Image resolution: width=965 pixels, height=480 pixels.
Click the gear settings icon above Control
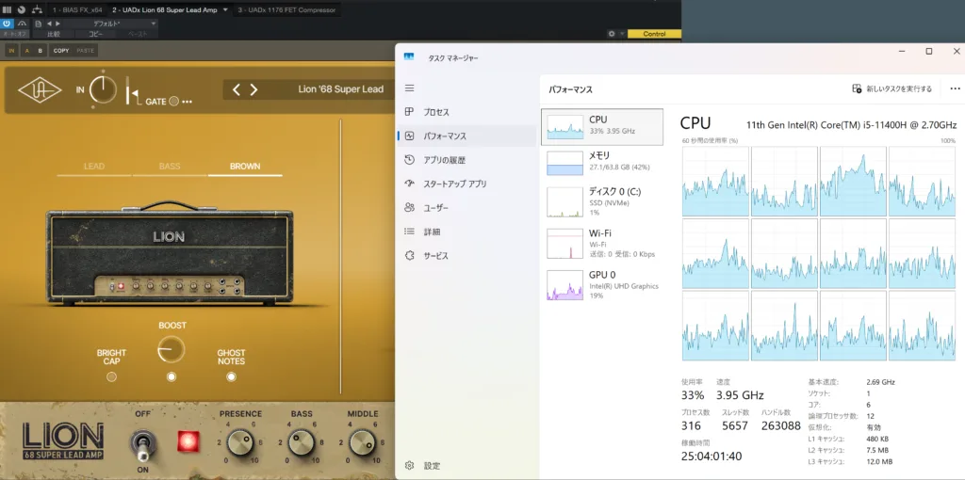point(611,34)
